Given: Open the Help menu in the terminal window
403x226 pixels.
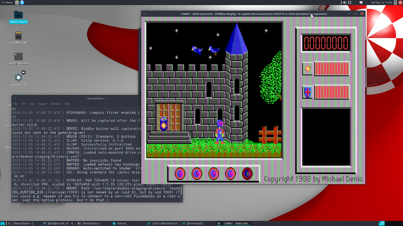Looking at the screenshot, I should pos(67,104).
